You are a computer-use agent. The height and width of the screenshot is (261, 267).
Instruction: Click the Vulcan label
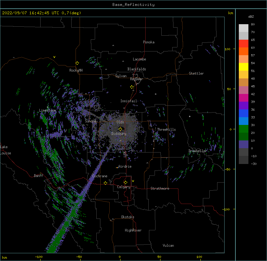tap(168, 246)
